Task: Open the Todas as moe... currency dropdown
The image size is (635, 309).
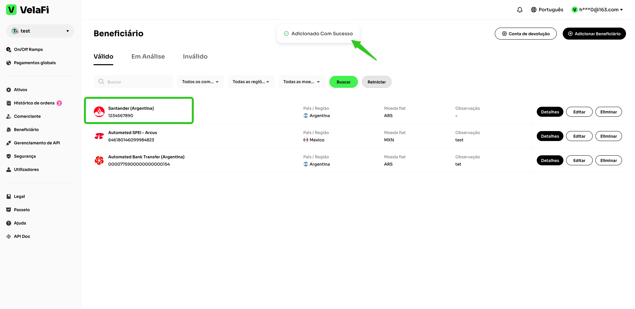Action: (302, 82)
